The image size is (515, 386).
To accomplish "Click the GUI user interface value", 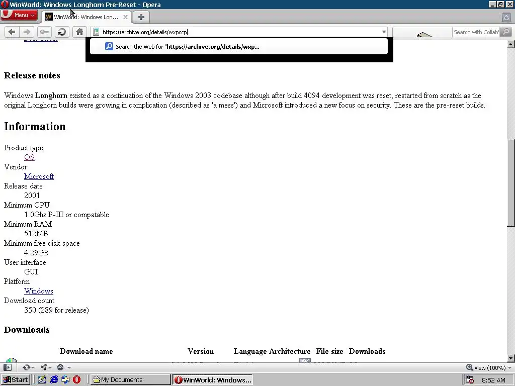I will pos(31,272).
